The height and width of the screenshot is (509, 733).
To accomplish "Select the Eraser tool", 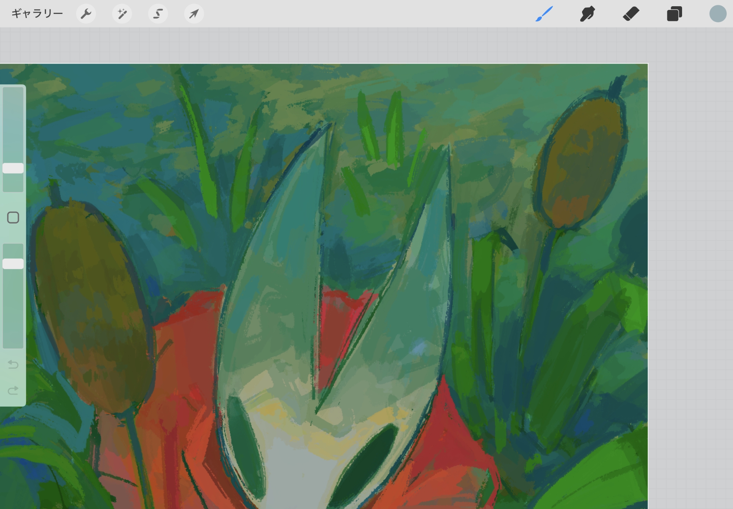I will point(631,14).
